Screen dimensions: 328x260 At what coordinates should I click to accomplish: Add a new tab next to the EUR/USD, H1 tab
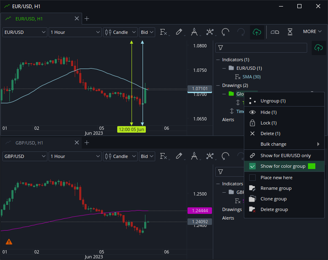(87, 18)
